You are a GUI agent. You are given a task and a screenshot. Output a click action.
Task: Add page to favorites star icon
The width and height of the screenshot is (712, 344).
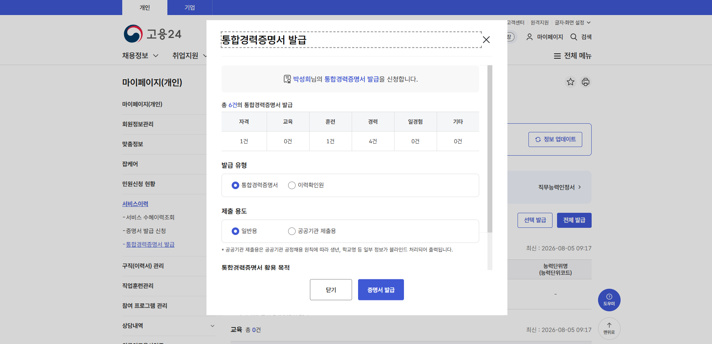point(571,82)
